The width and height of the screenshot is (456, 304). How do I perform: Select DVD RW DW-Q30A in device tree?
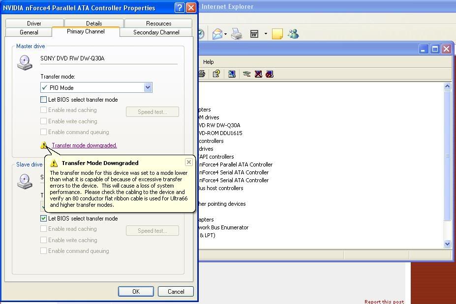coord(220,125)
